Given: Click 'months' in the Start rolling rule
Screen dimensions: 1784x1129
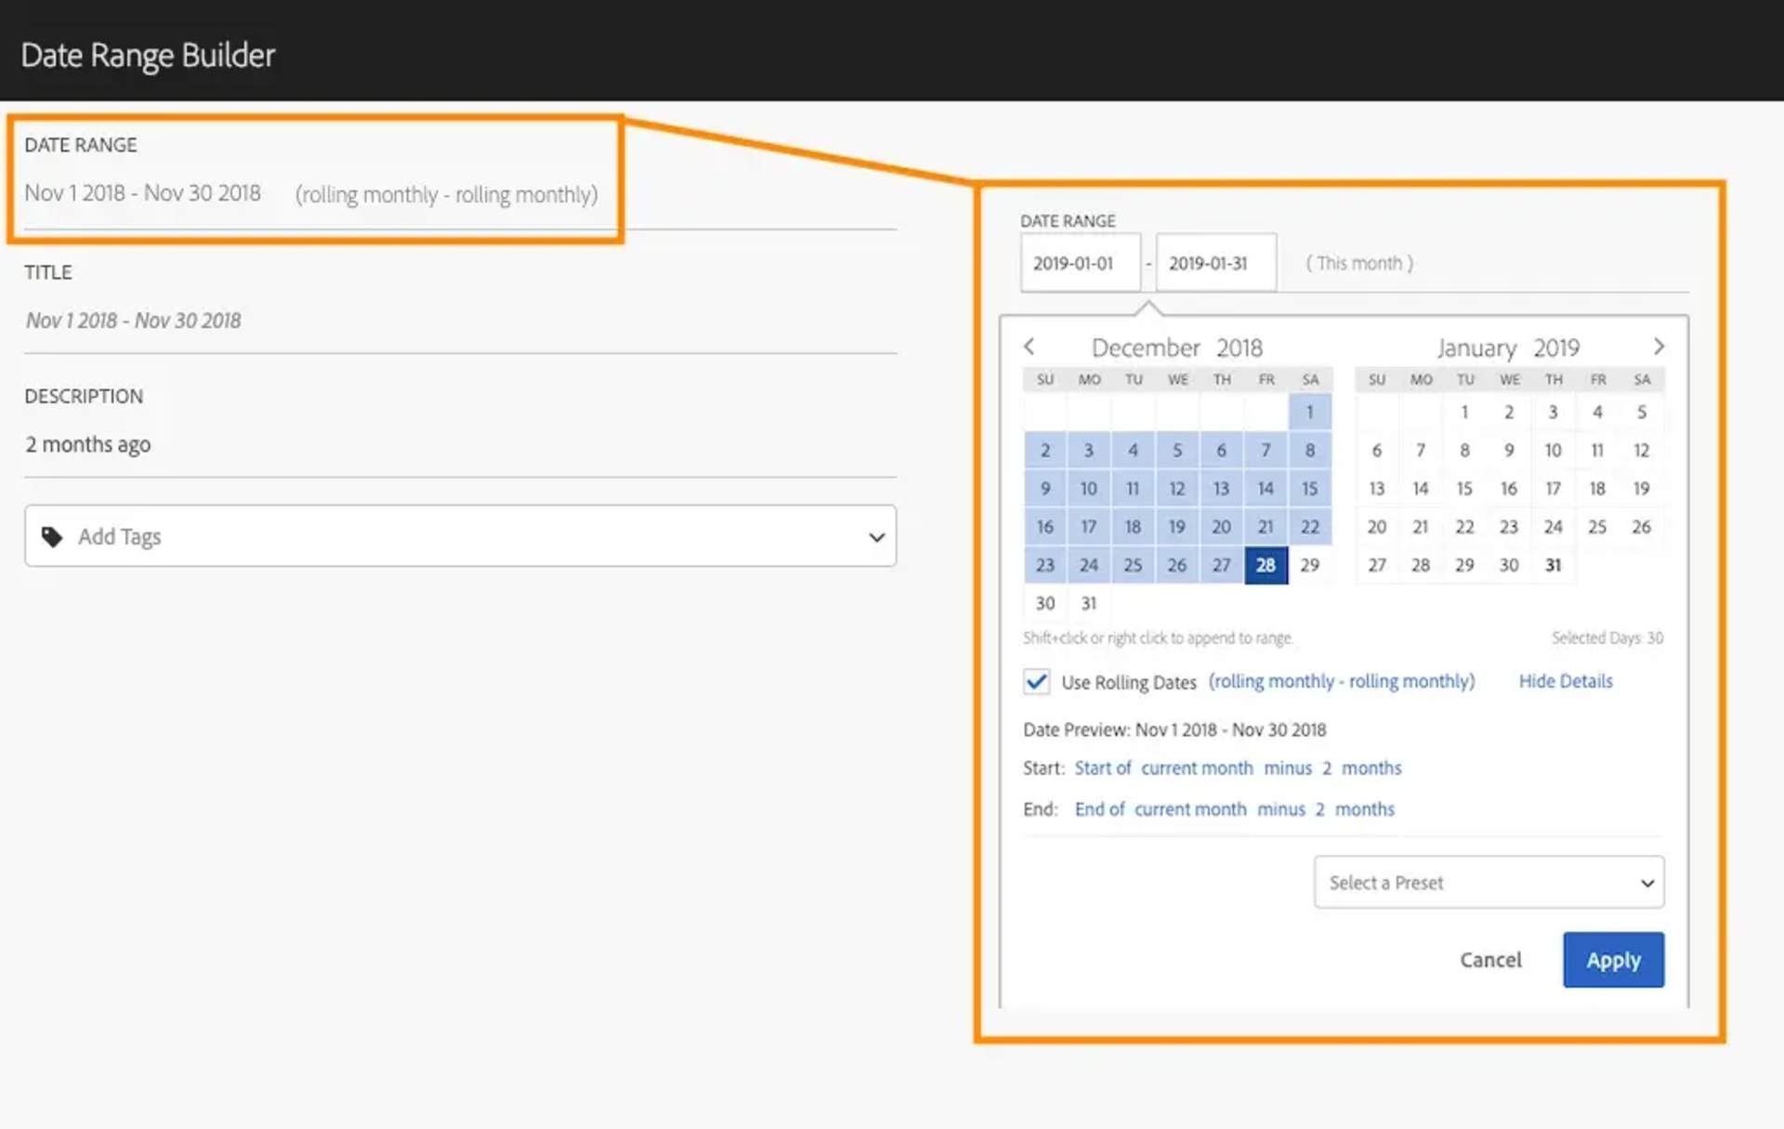Looking at the screenshot, I should pos(1372,768).
